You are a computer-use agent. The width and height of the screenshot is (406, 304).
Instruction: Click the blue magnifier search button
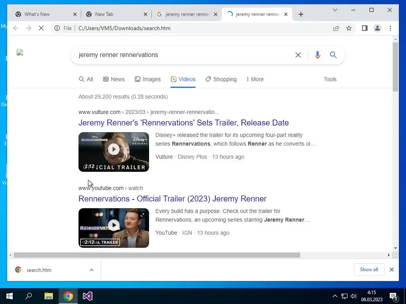point(333,55)
